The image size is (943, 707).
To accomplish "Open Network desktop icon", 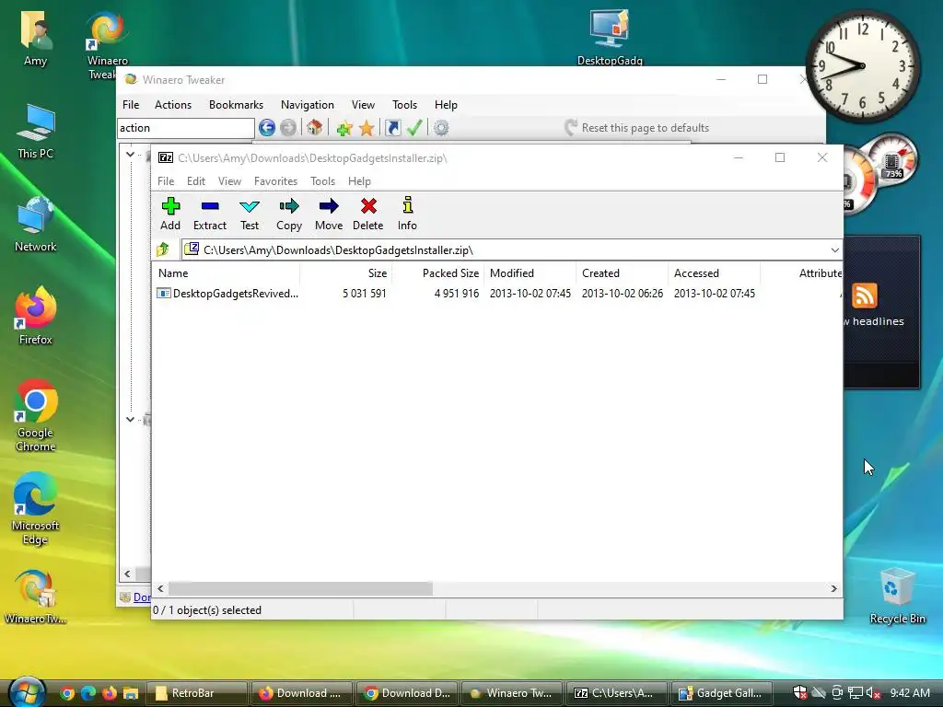I will (x=36, y=224).
